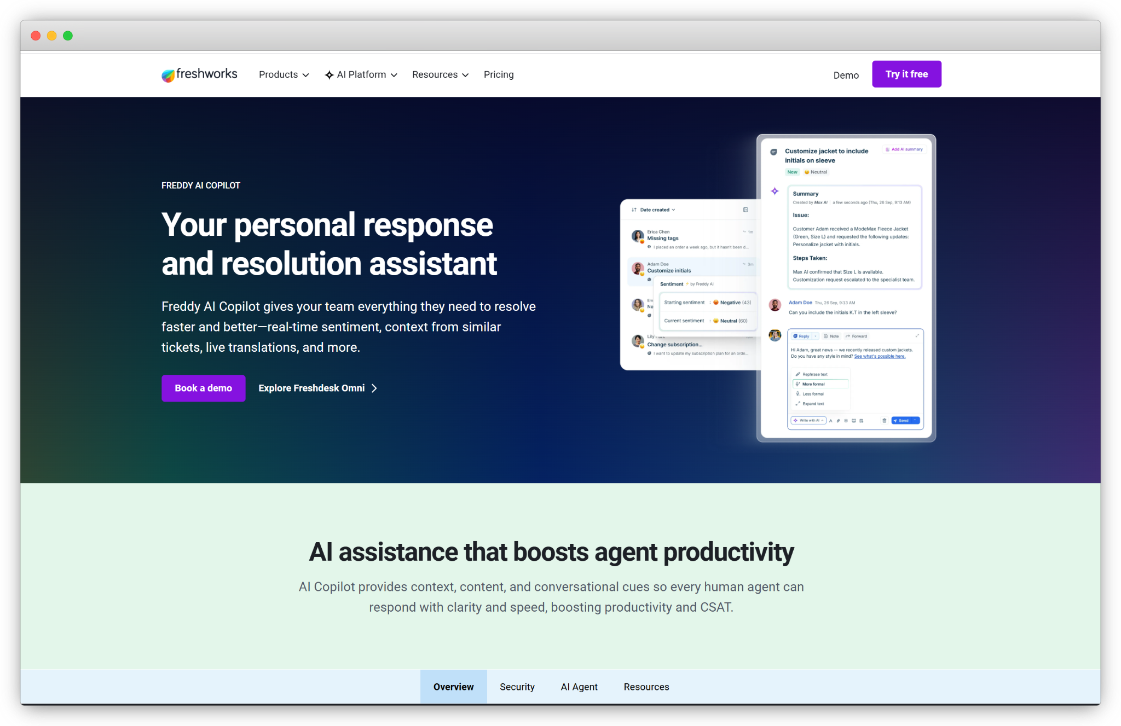1121x726 pixels.
Task: Expand the AI Platform menu
Action: tap(361, 75)
